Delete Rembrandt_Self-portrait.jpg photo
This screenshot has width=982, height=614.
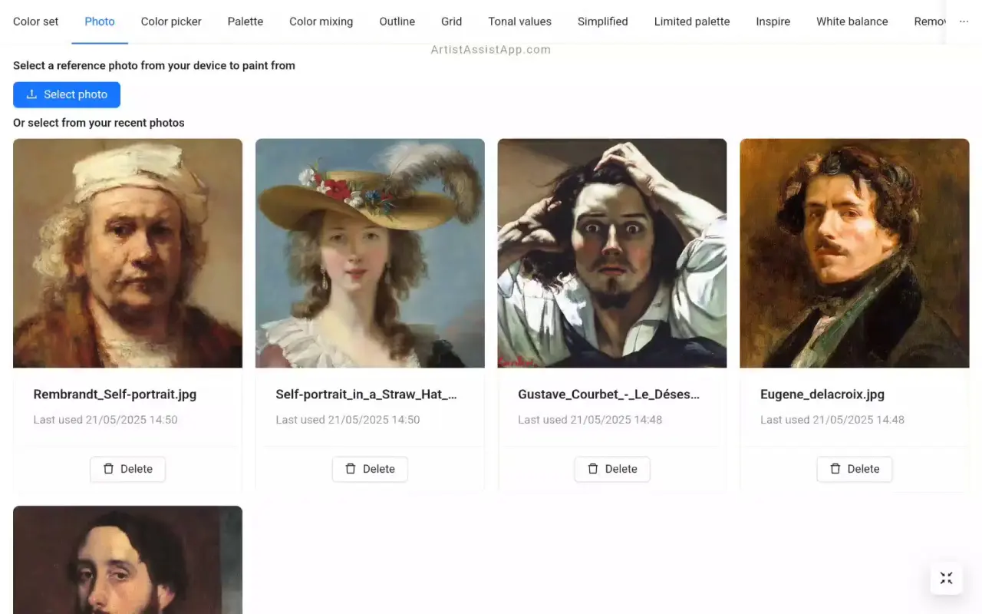click(127, 469)
